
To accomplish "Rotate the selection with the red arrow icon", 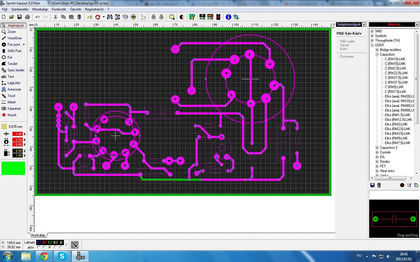I will point(97,17).
